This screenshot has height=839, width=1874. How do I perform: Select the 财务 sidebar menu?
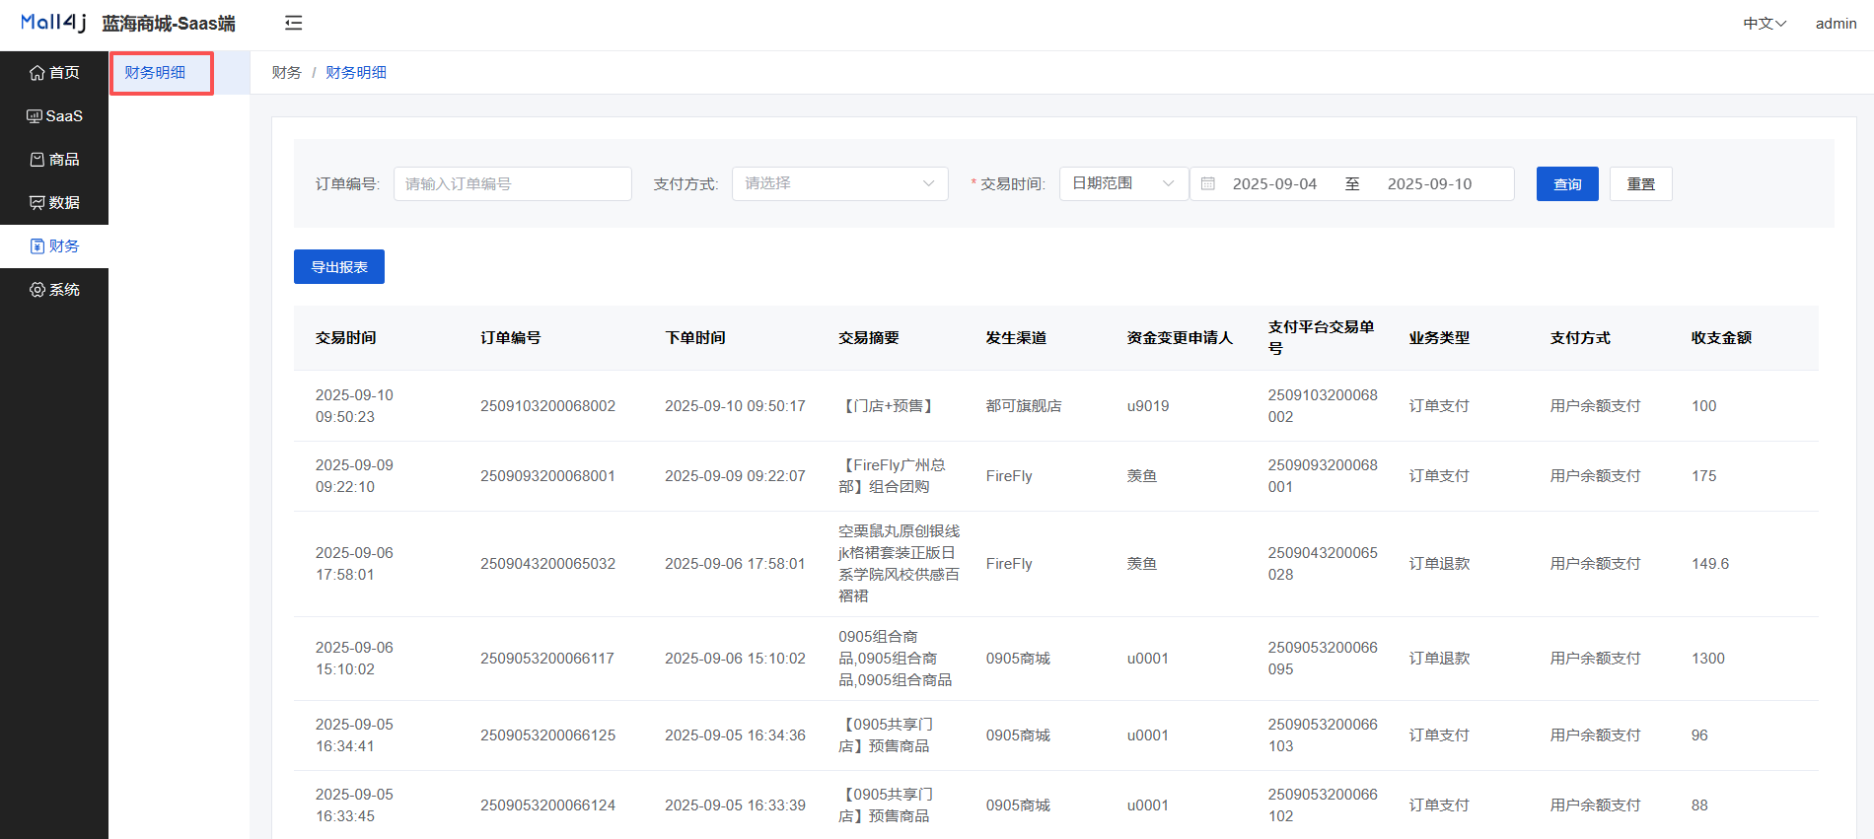(54, 246)
